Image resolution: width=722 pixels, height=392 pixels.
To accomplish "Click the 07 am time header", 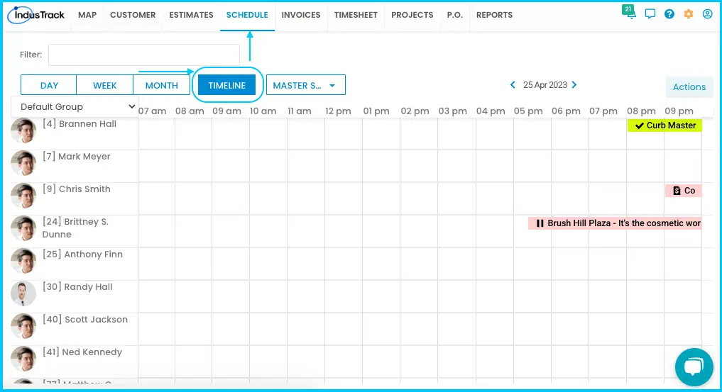I will click(x=153, y=111).
